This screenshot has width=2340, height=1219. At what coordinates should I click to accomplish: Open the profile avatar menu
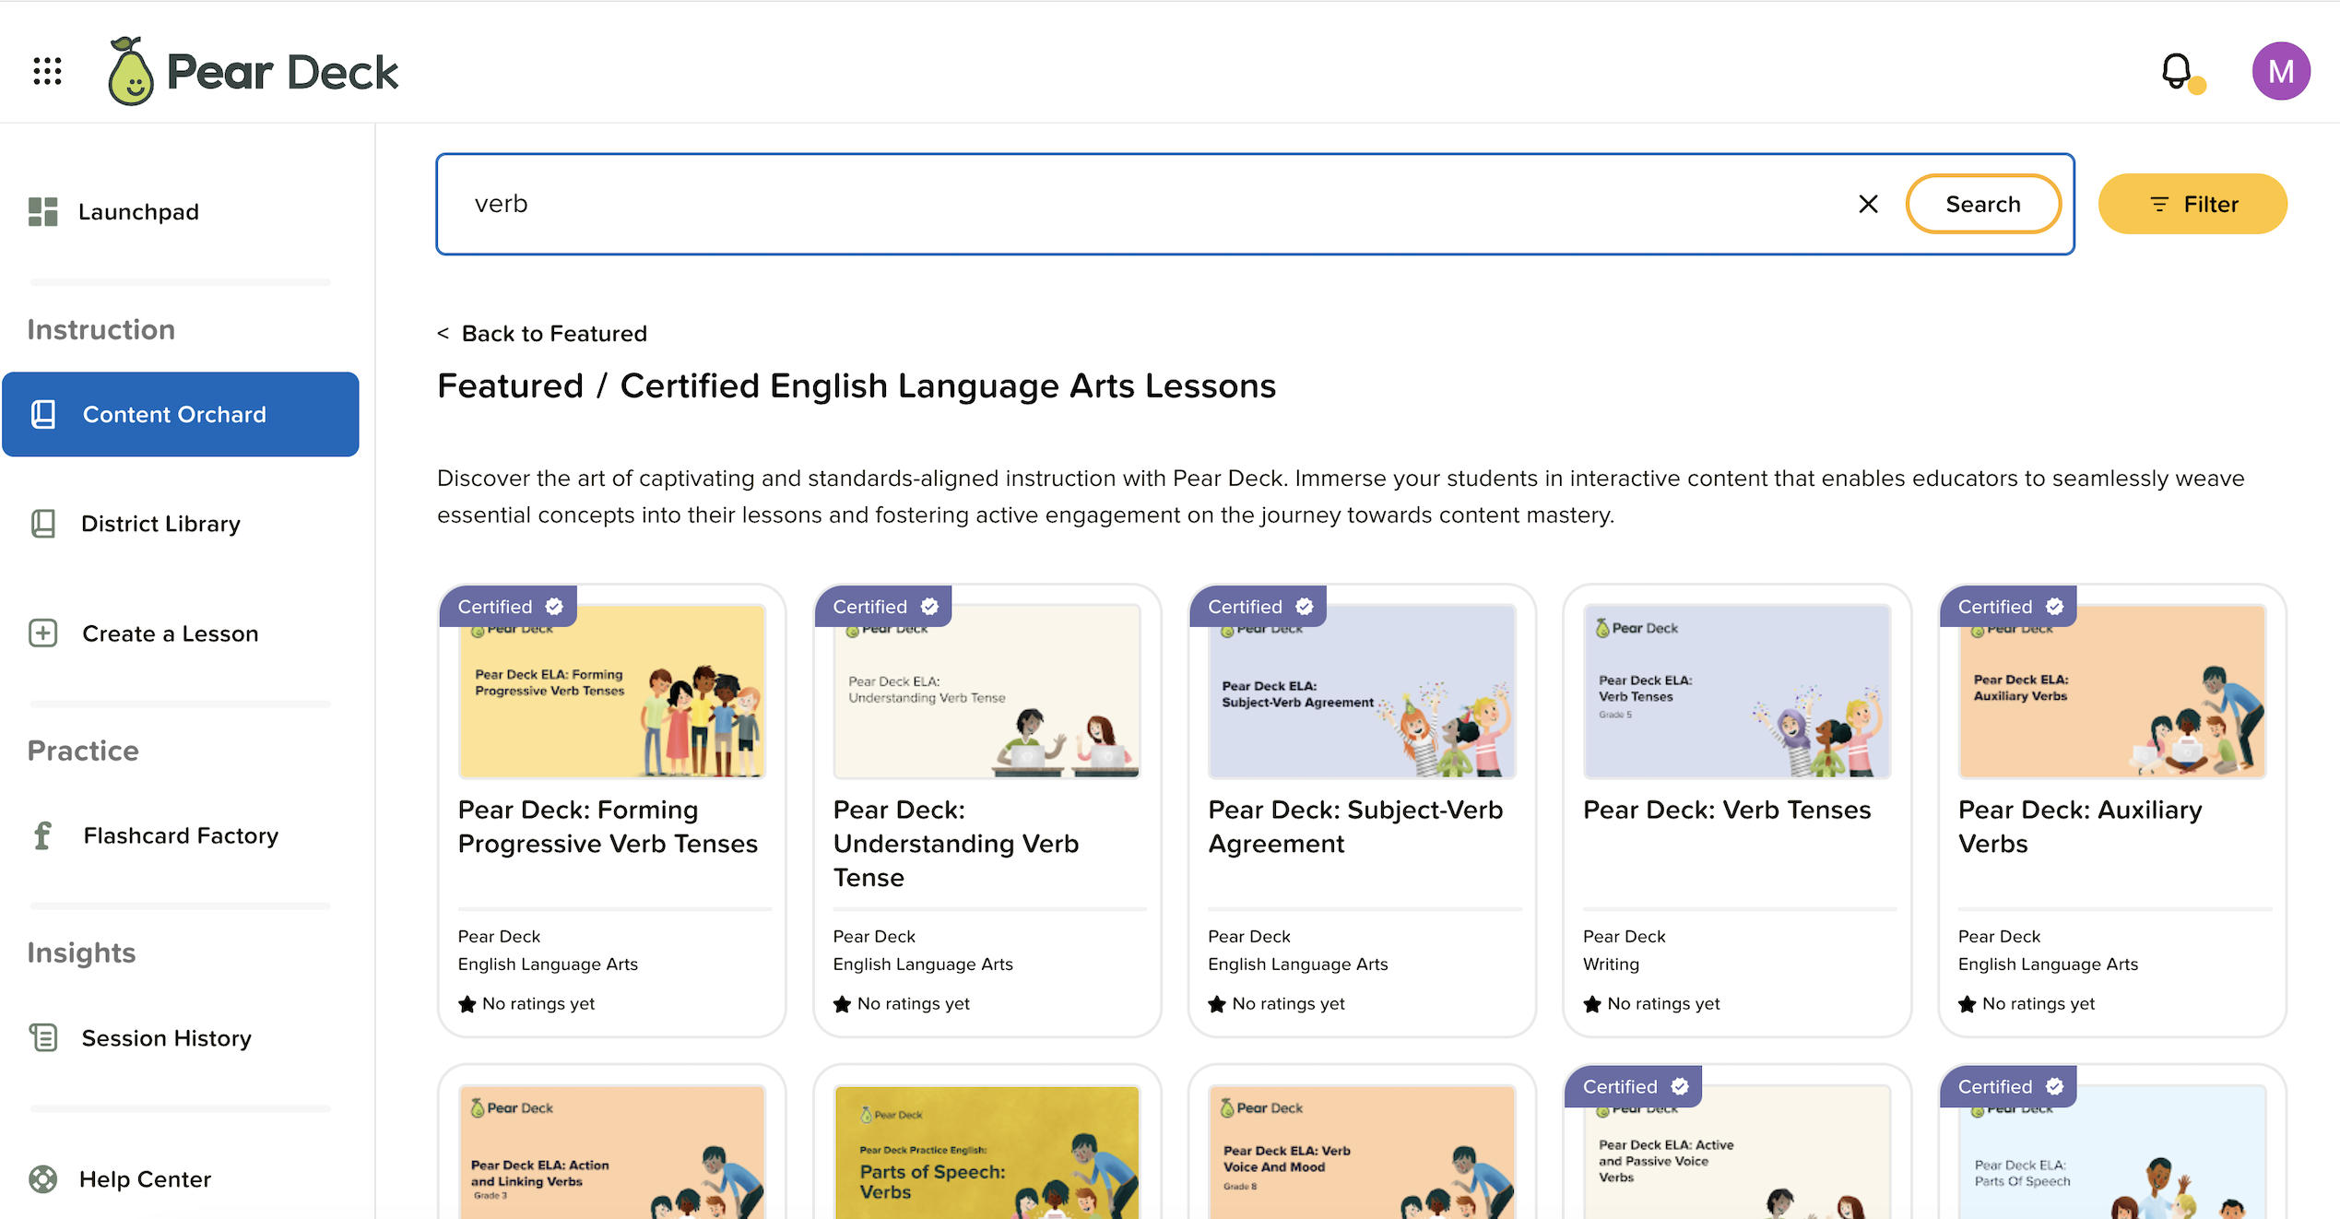pos(2281,70)
